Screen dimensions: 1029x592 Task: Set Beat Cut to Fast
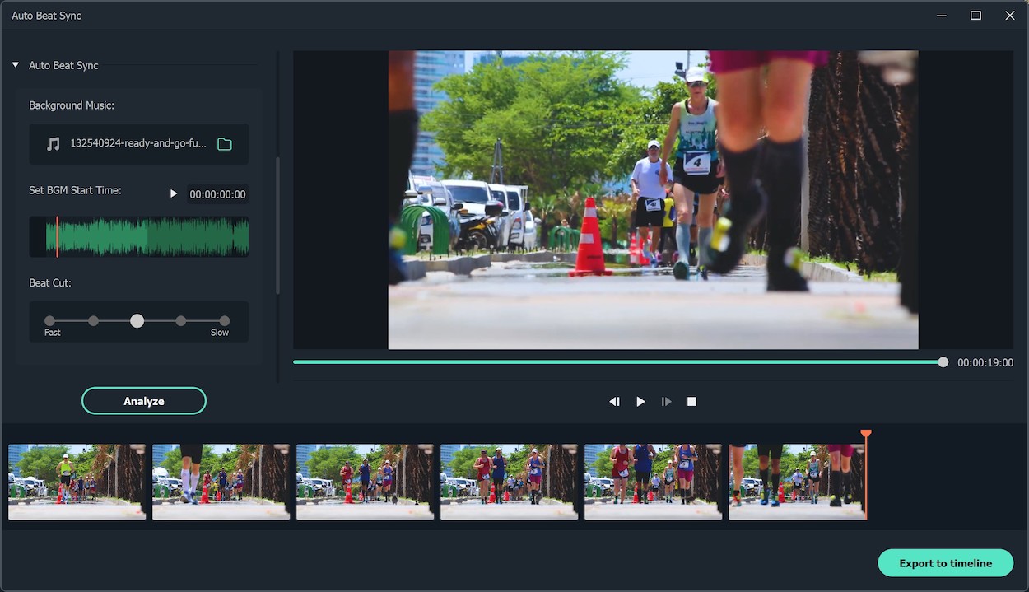coord(50,321)
